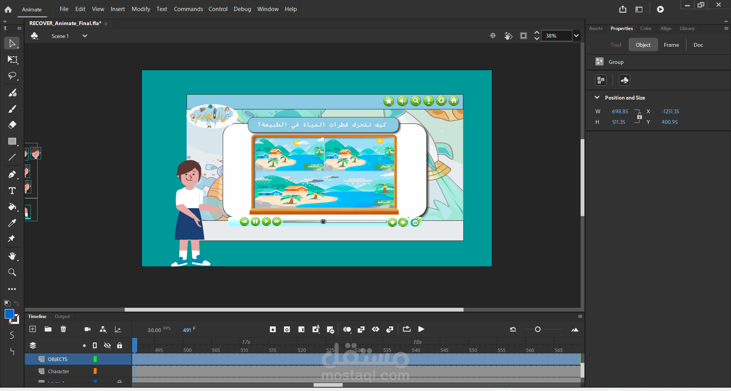
Task: Click the New Layer icon in timeline
Action: click(x=33, y=329)
